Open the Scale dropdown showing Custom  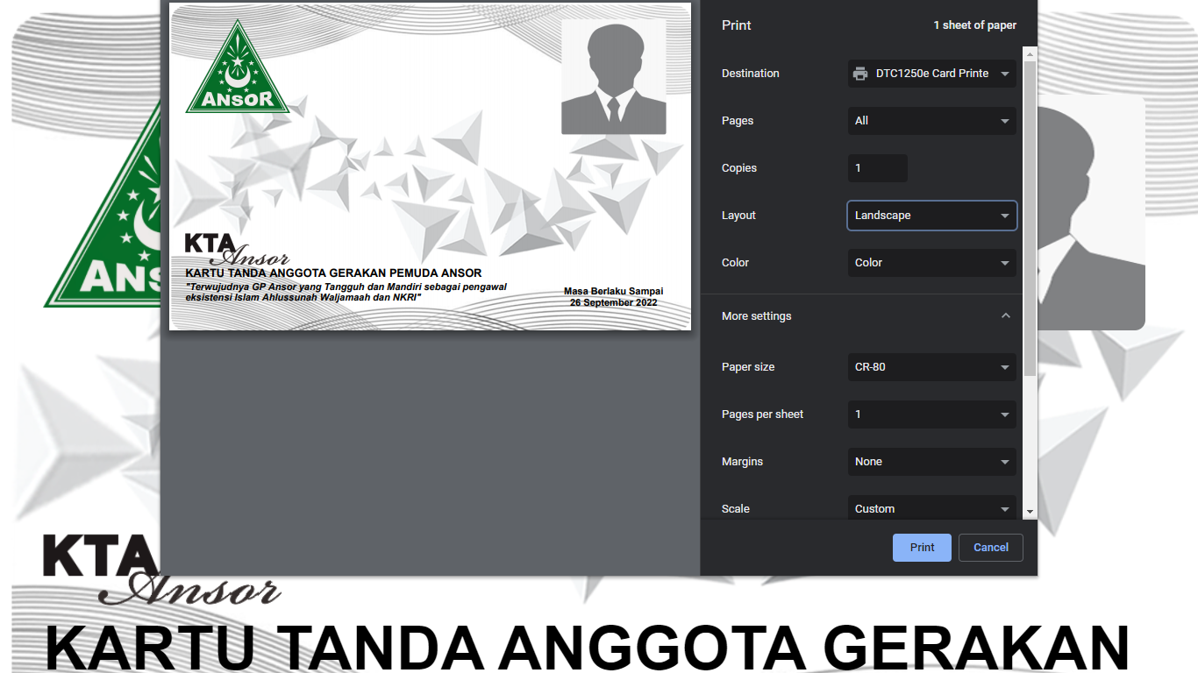(x=931, y=508)
